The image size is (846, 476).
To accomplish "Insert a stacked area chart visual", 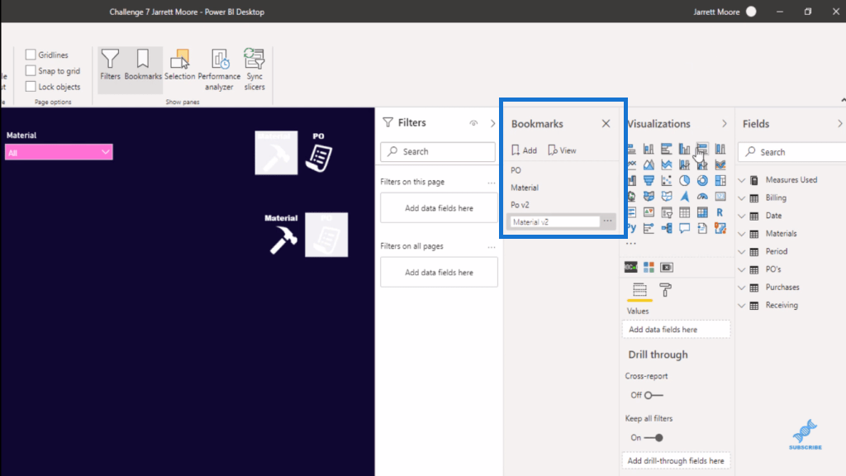I will click(667, 164).
